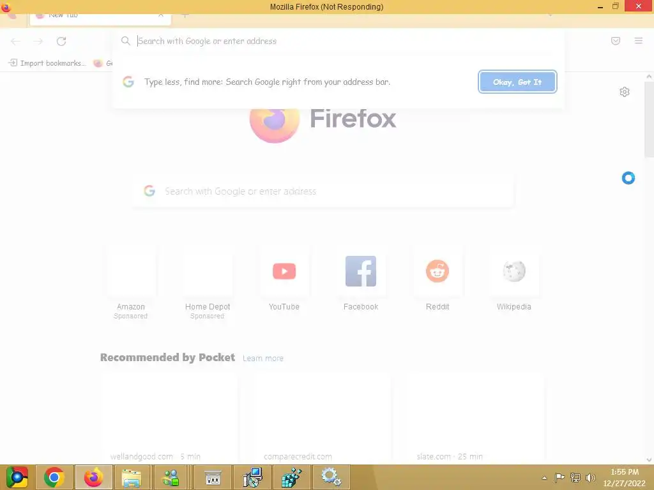This screenshot has height=490, width=654.
Task: Open the wellandgood.com Pocket story
Action: pos(169,419)
